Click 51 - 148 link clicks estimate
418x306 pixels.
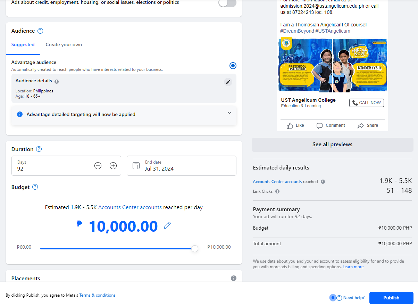399,191
